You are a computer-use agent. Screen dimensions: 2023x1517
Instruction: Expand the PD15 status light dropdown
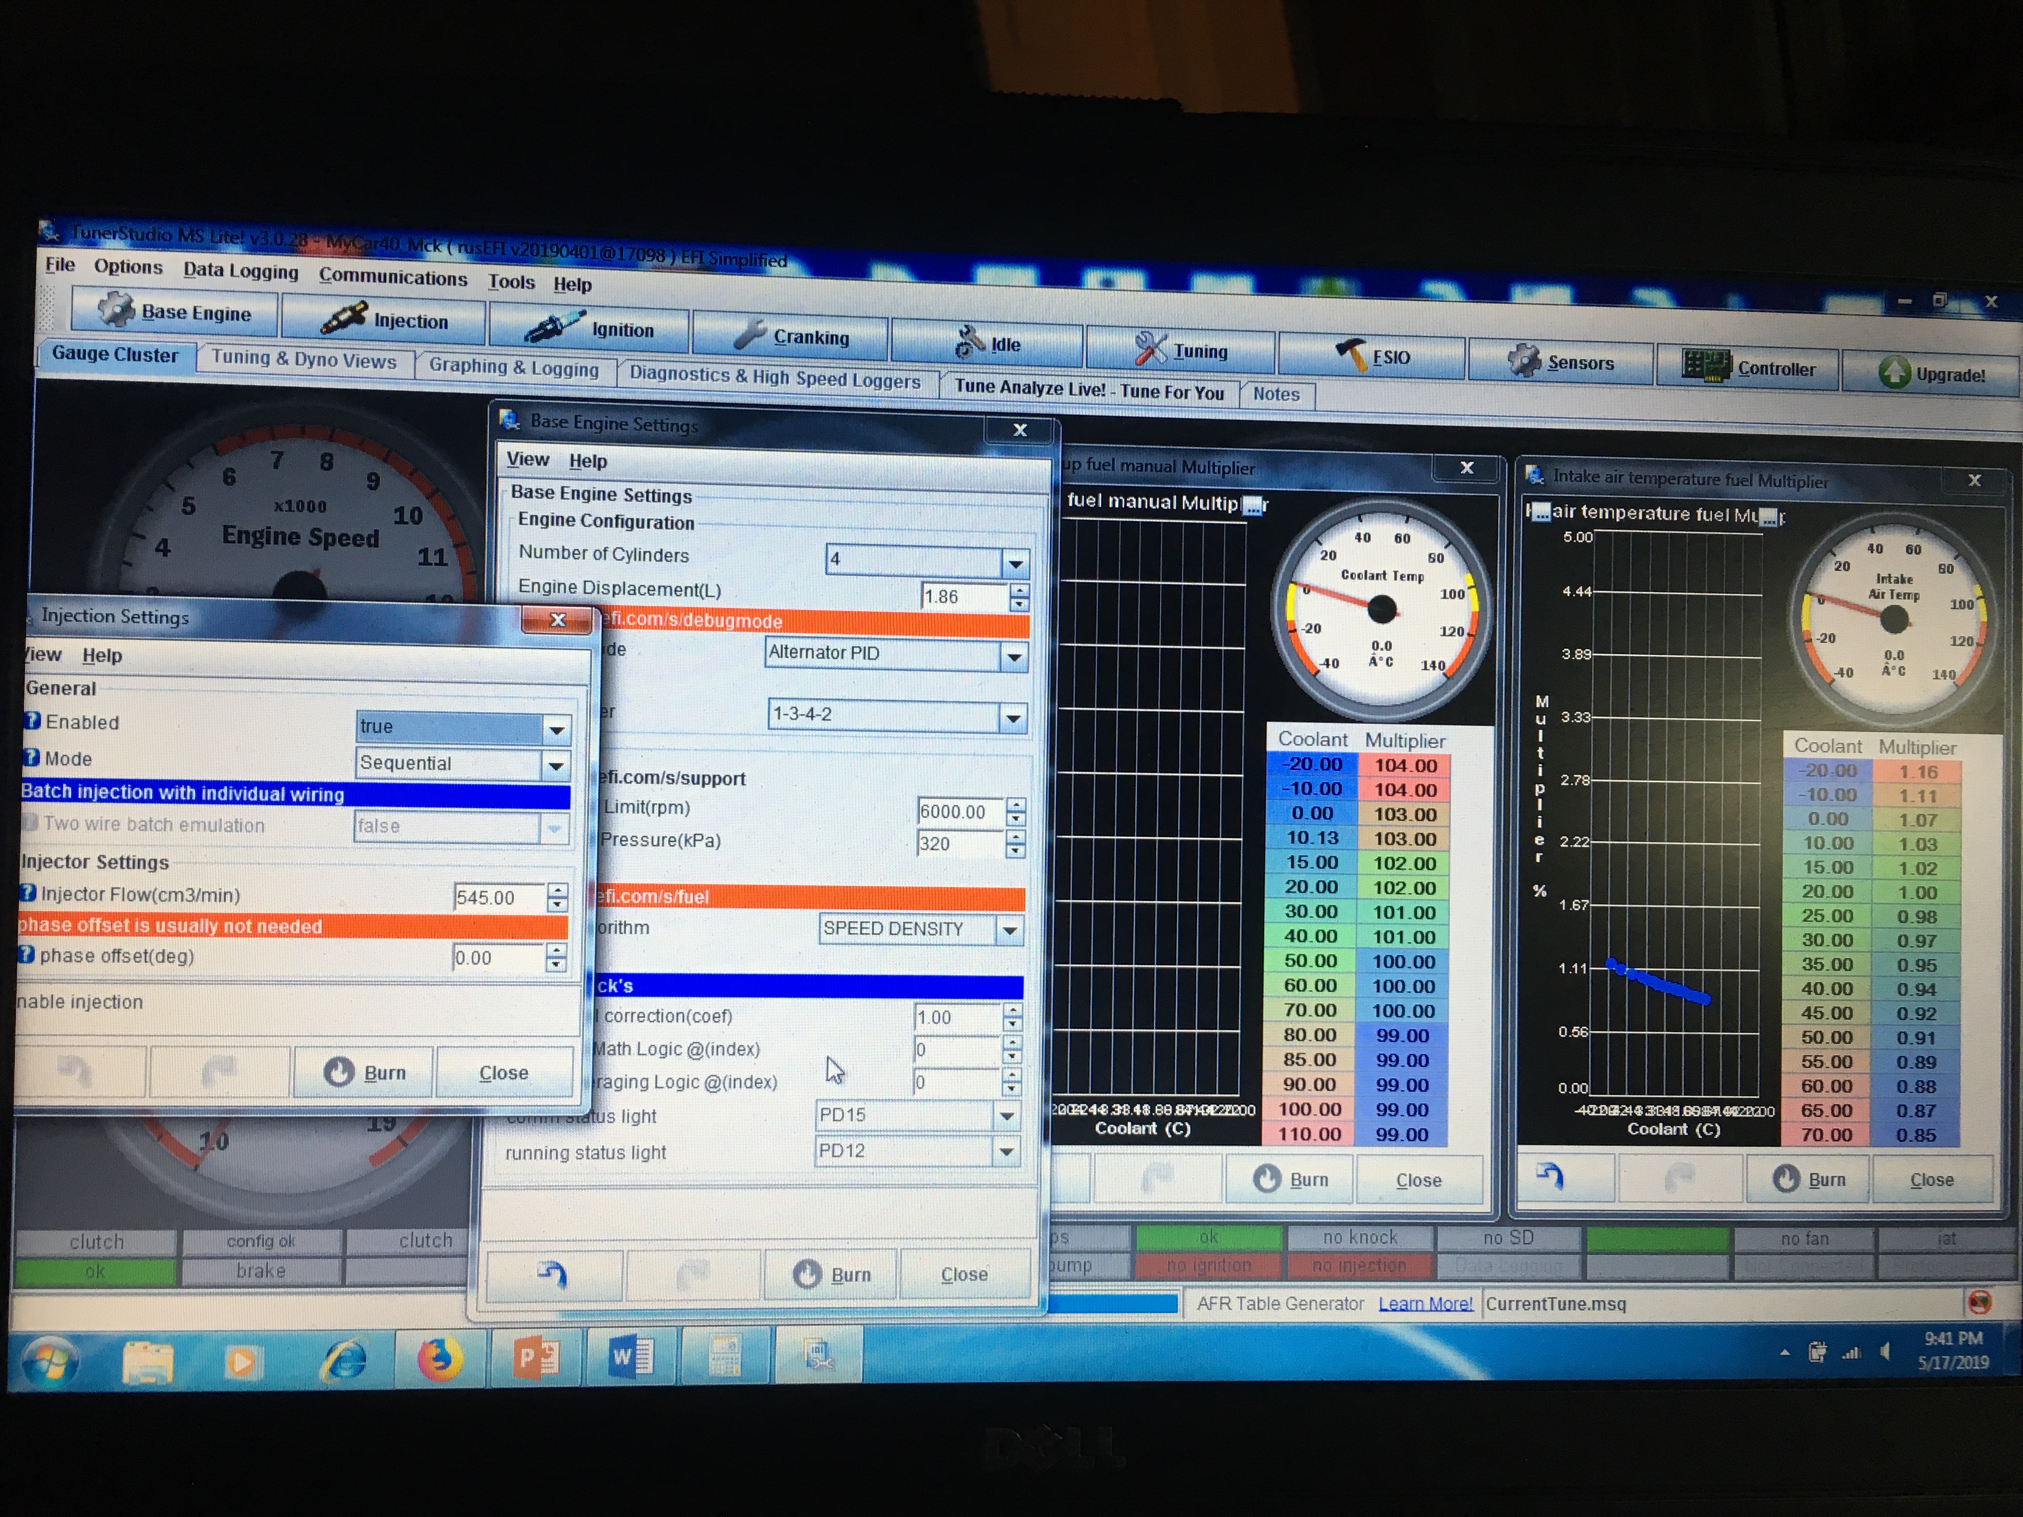coord(1006,1115)
